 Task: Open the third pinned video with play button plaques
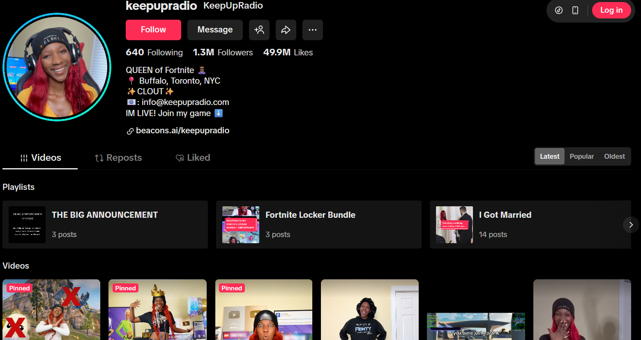[264, 310]
